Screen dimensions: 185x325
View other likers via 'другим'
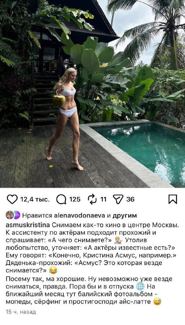pyautogui.click(x=125, y=216)
